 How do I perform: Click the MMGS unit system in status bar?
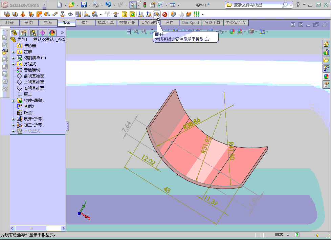click(x=279, y=235)
